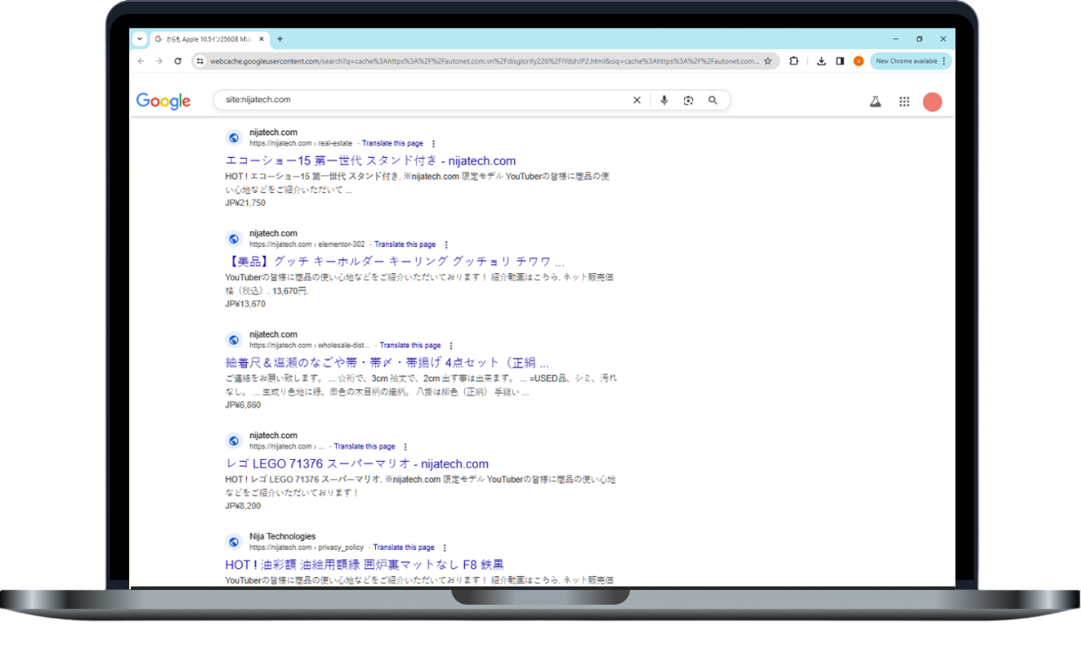Screen dimensions: 1081x672
Task: Open more options for real-estate result
Action: click(x=434, y=144)
